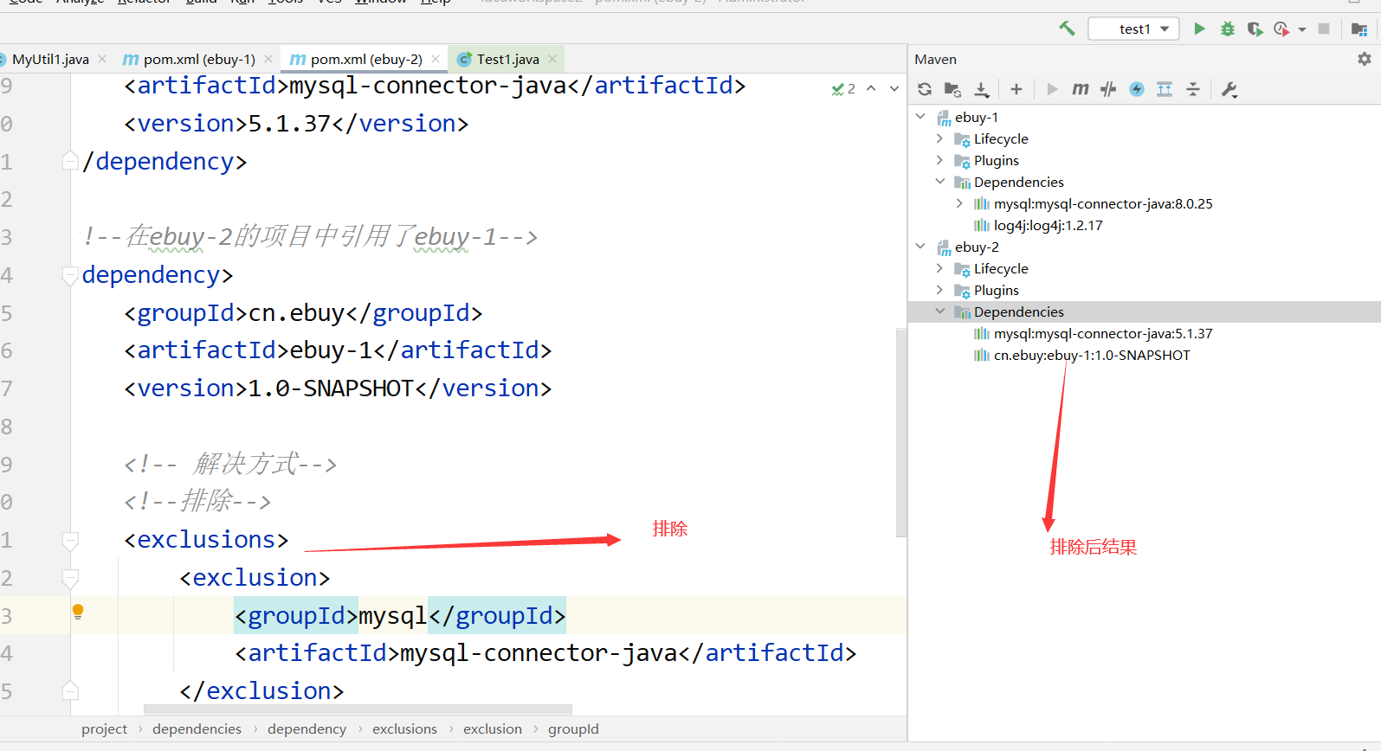The height and width of the screenshot is (751, 1381).
Task: Close the Test1.java tab
Action: click(552, 59)
